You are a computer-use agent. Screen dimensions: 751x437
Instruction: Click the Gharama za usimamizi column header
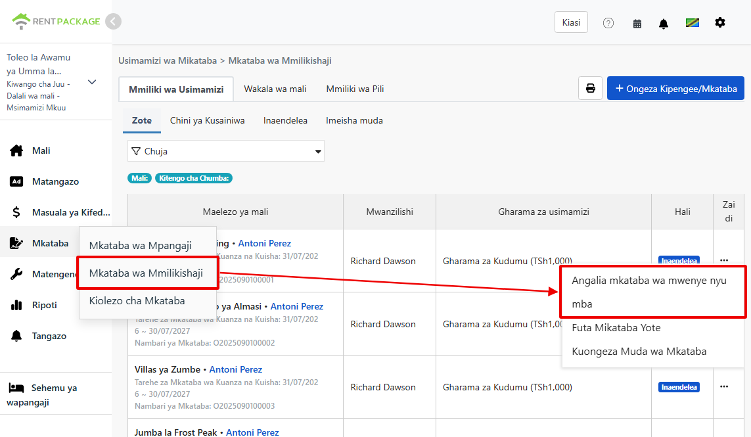[543, 212]
